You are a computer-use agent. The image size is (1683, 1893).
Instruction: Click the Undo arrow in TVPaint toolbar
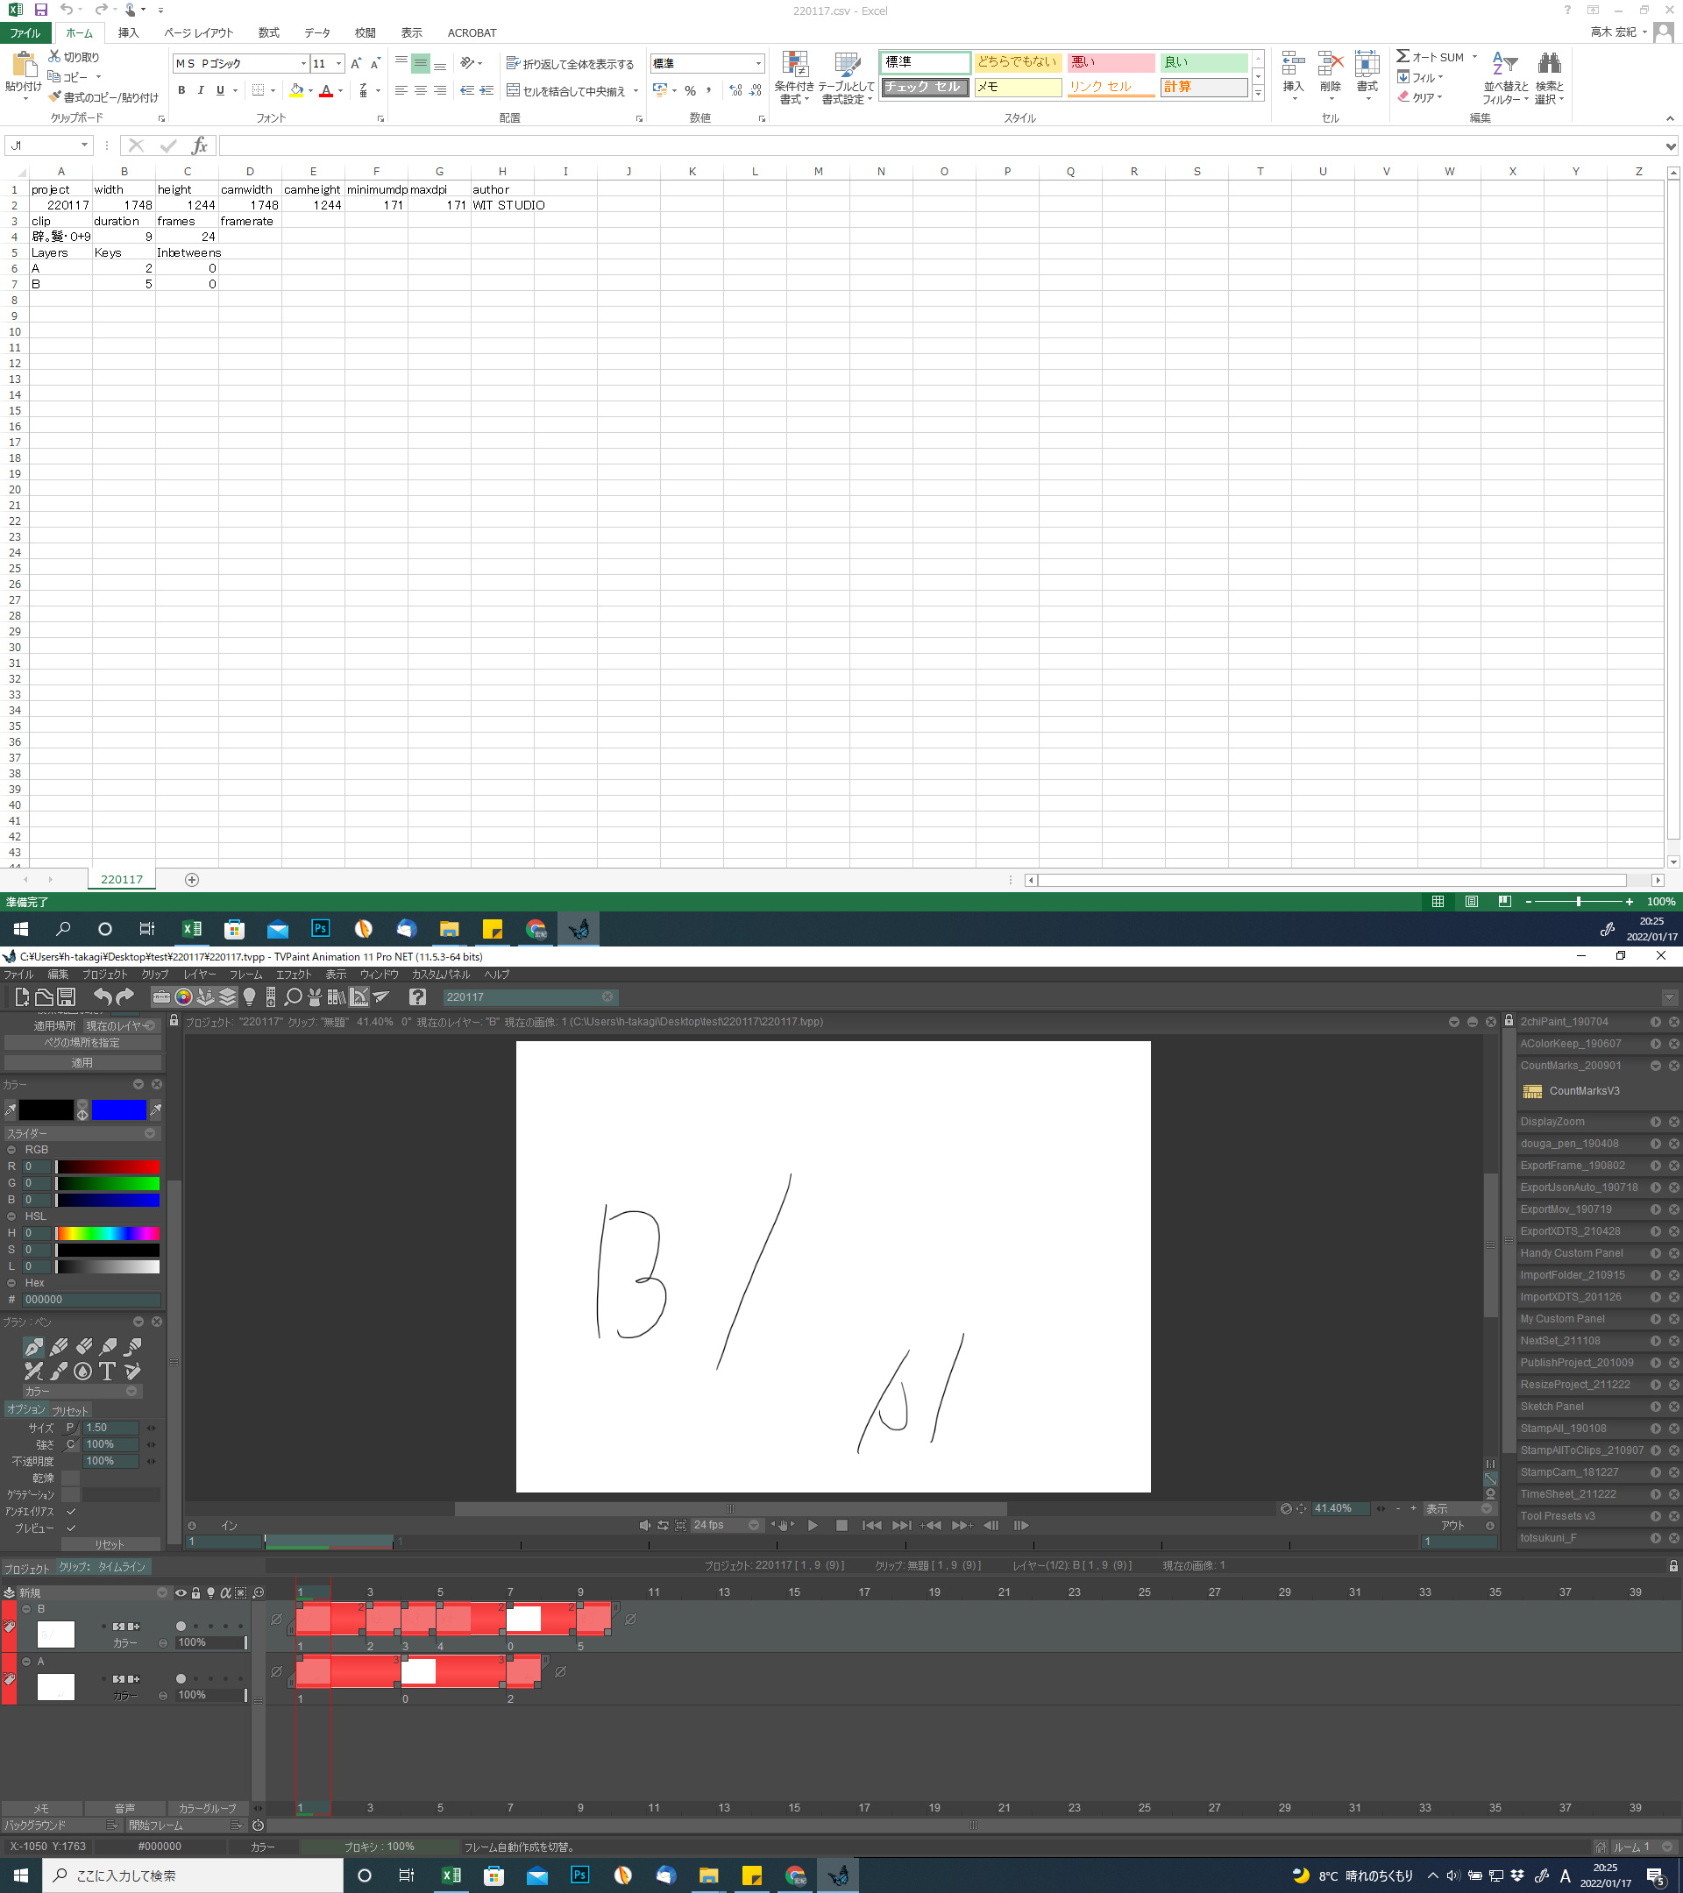(x=102, y=996)
